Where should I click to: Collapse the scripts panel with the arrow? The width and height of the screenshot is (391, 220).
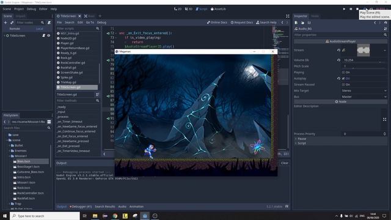tap(104, 154)
